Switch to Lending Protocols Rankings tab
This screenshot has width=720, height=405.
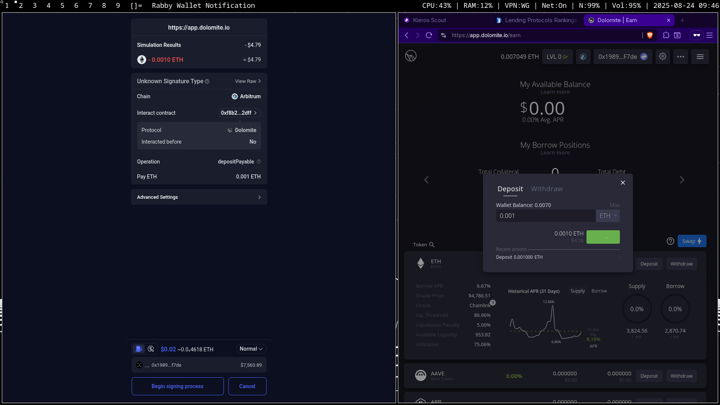click(x=537, y=20)
